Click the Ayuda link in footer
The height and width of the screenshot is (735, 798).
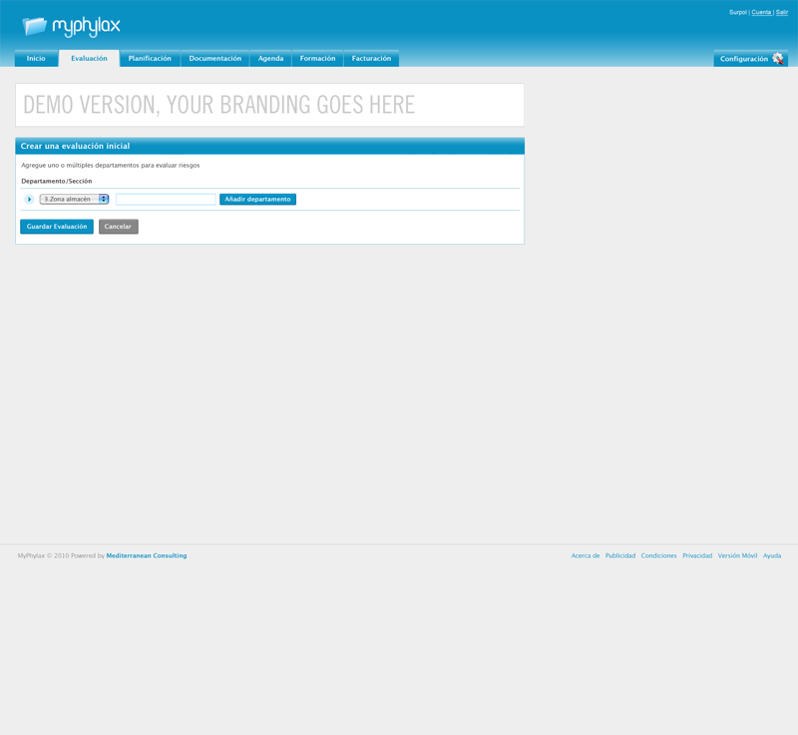click(772, 555)
